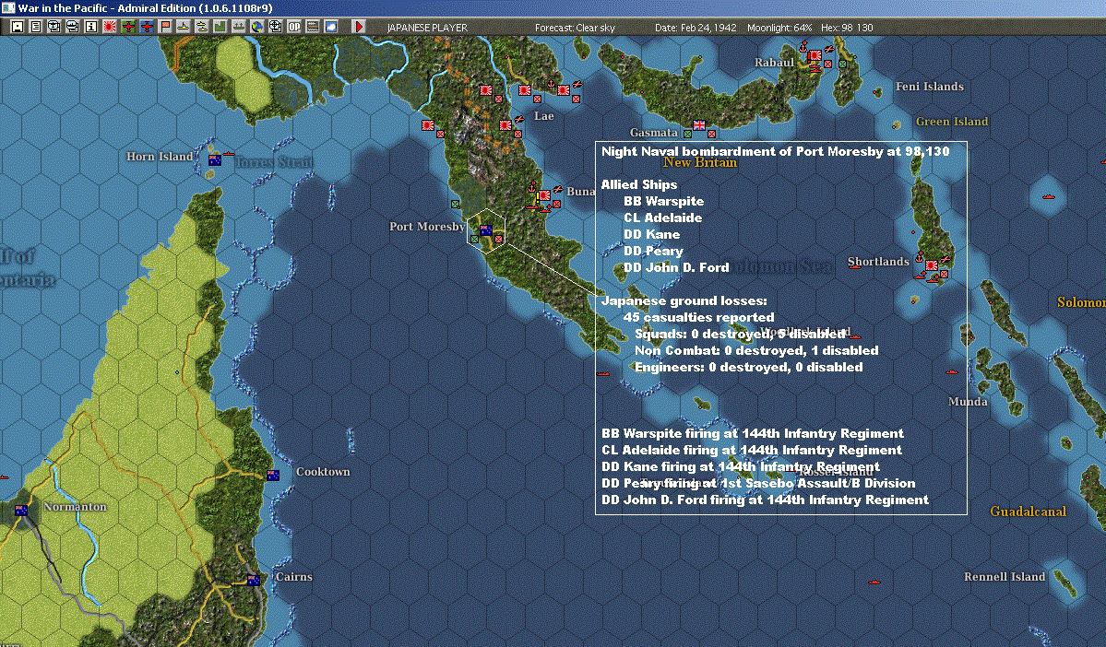The width and height of the screenshot is (1106, 647).
Task: Click the Rabaul map label
Action: (x=774, y=62)
